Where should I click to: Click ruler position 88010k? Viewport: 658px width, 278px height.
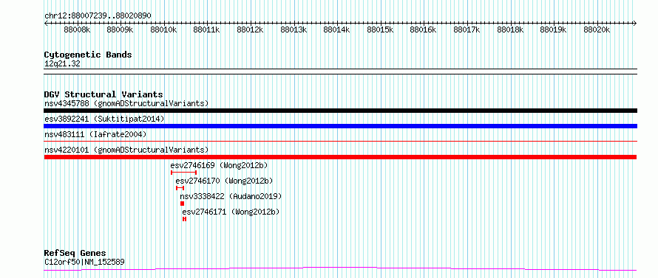pos(163,29)
